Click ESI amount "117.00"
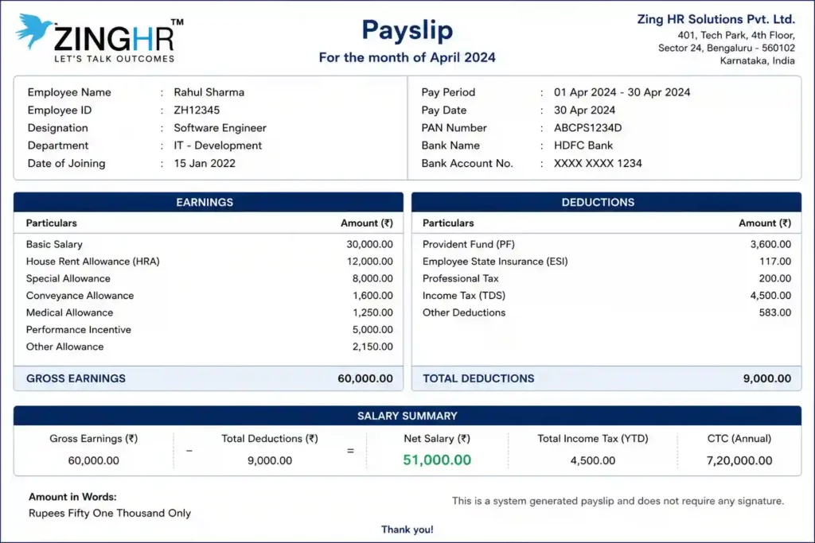This screenshot has height=543, width=815. [775, 262]
